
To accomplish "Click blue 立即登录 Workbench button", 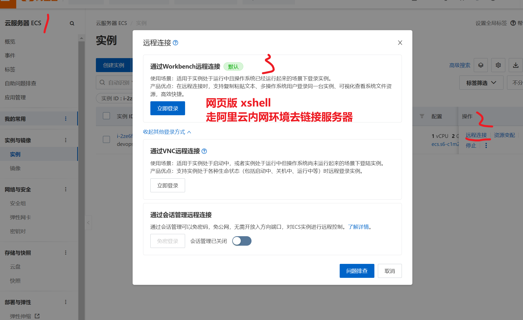I will tap(168, 108).
